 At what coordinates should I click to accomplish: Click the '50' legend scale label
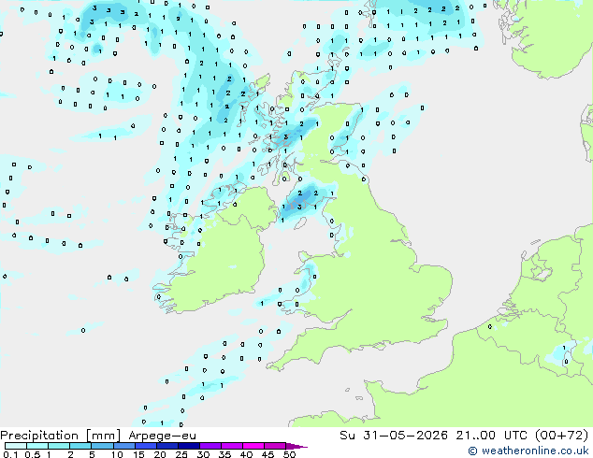[x=289, y=454]
